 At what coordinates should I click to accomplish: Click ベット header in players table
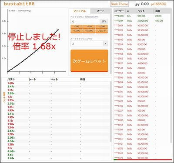click(141, 11)
